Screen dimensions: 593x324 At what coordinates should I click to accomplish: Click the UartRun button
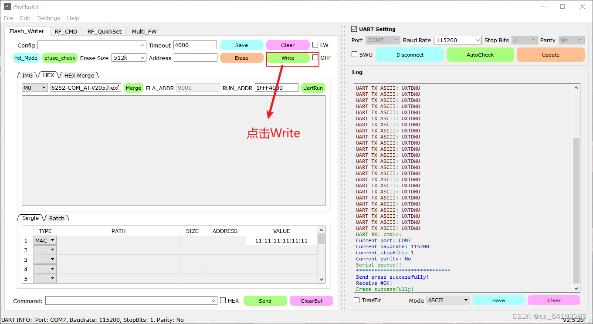pos(313,88)
